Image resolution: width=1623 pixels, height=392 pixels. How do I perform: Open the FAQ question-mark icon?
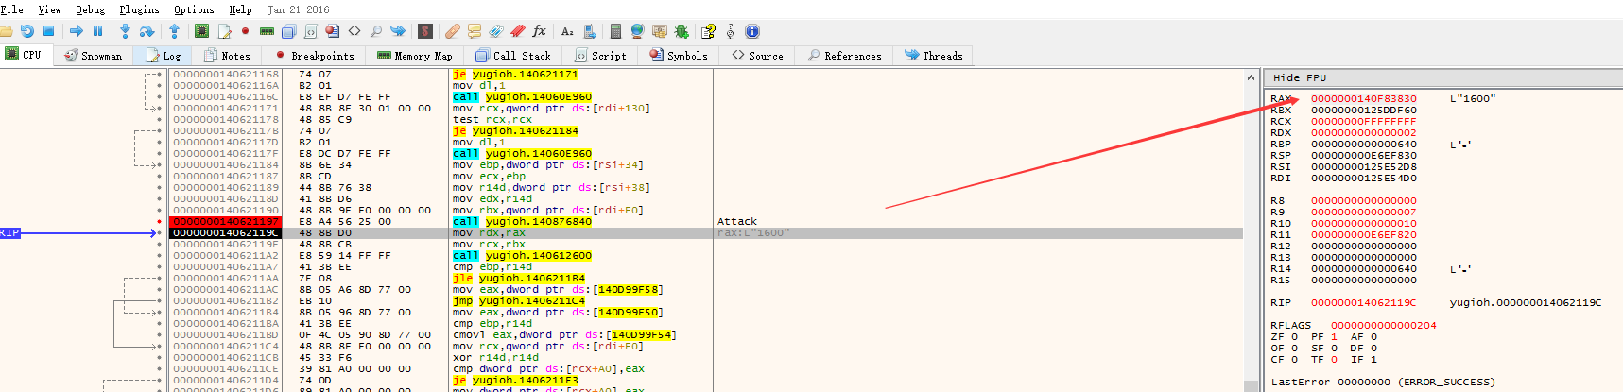pyautogui.click(x=707, y=31)
